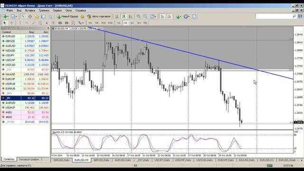Screen dimensions: 304x171
Task: Select the vertical line drawing tool
Action: point(20,23)
